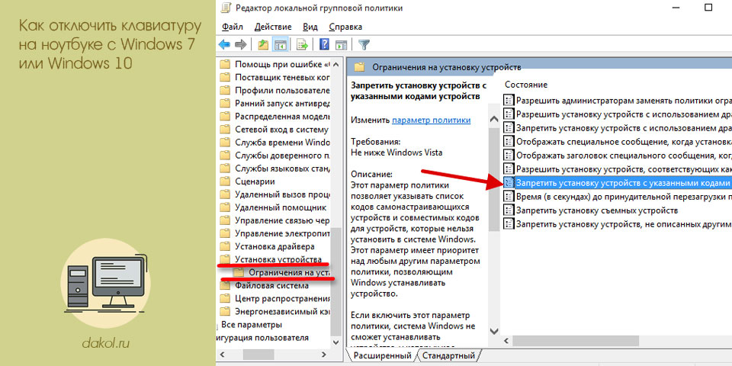Click the gray Forward arrow in the toolbar
The image size is (732, 366).
point(240,45)
